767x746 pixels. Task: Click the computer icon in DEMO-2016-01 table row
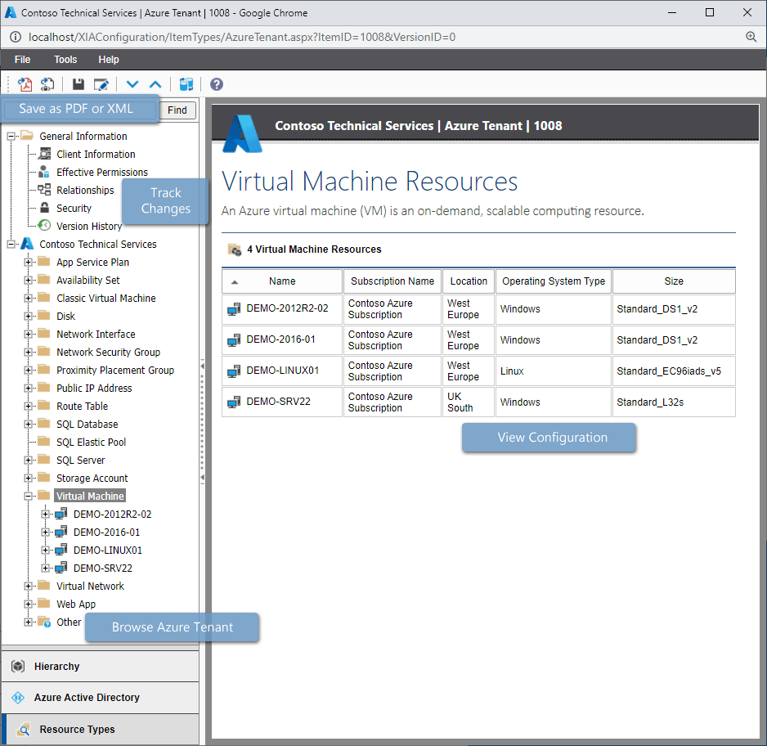235,340
